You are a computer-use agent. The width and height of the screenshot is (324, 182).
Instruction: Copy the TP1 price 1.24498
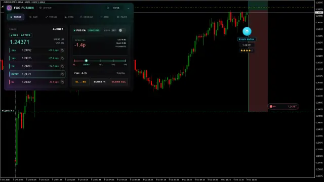62,66
